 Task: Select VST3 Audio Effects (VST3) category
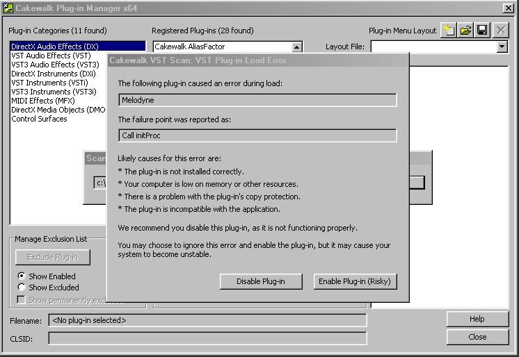55,65
